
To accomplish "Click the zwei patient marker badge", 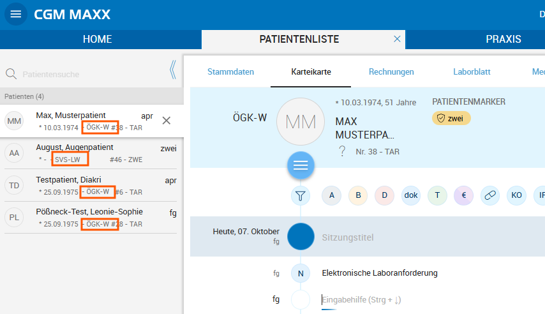I will point(451,118).
